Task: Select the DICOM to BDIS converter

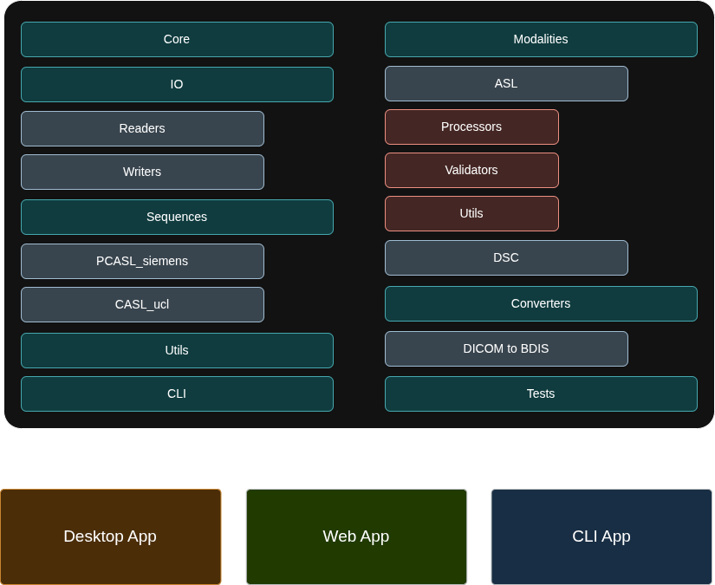Action: tap(506, 348)
